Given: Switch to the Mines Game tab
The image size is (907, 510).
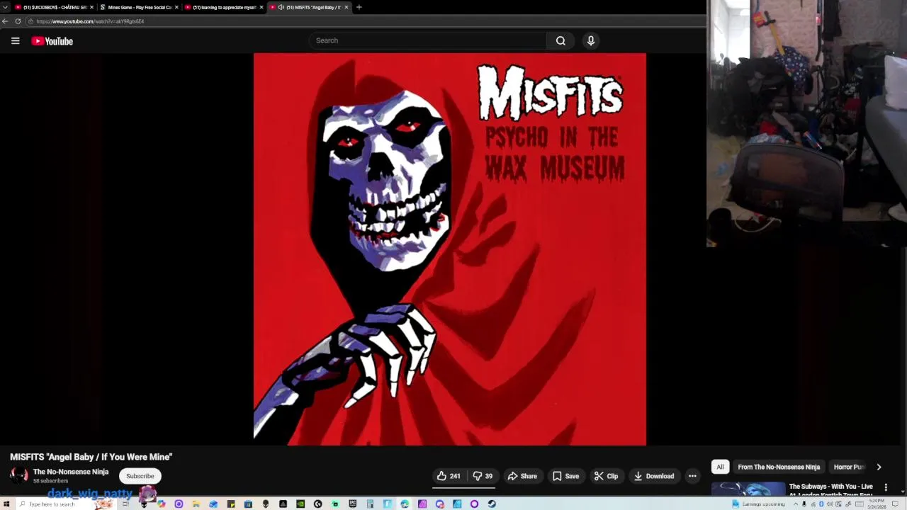Looking at the screenshot, I should tap(137, 7).
